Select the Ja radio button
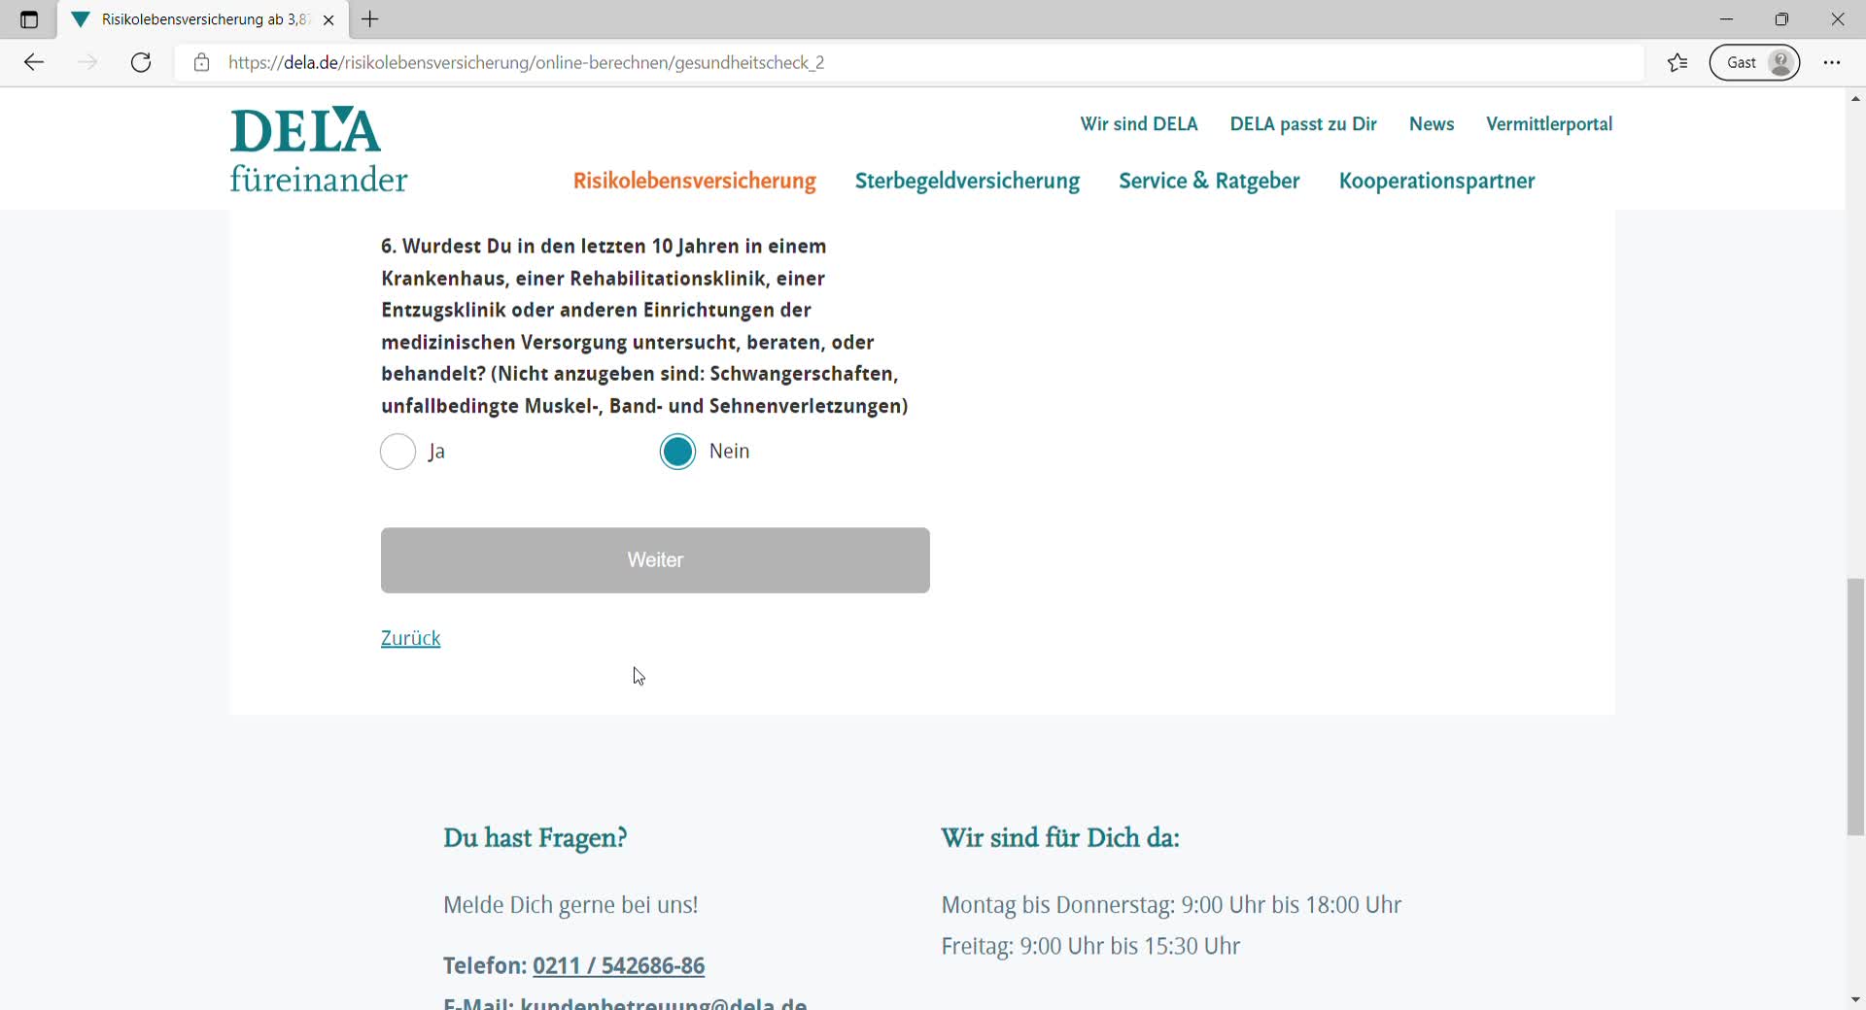 pos(397,452)
